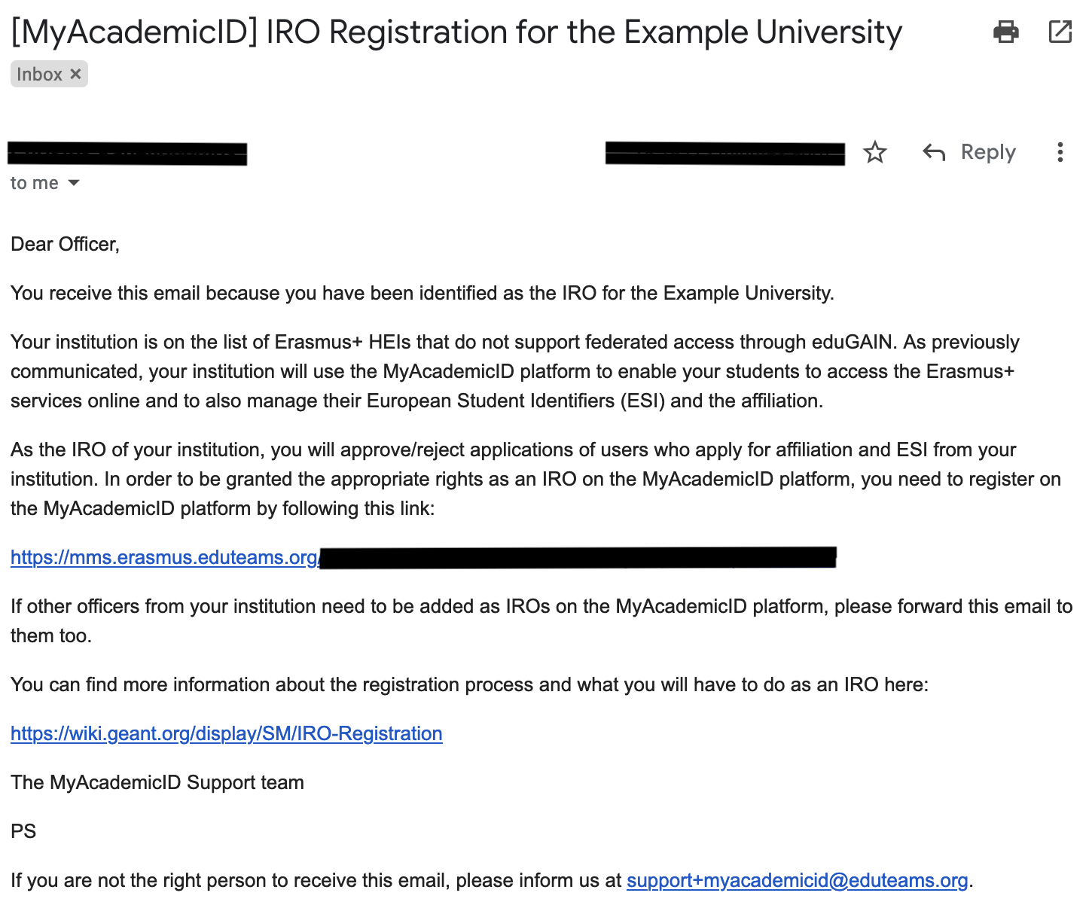Open the mms.erasmus.eduteams.org registration link
Screen dimensions: 1092x902
(x=164, y=557)
